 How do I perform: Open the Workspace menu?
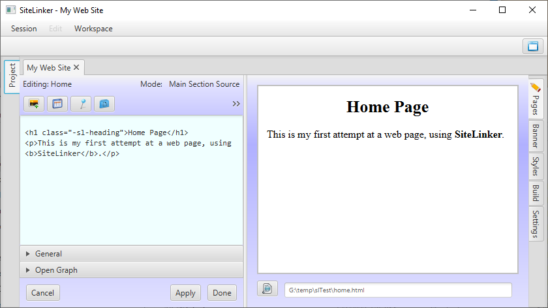tap(93, 29)
